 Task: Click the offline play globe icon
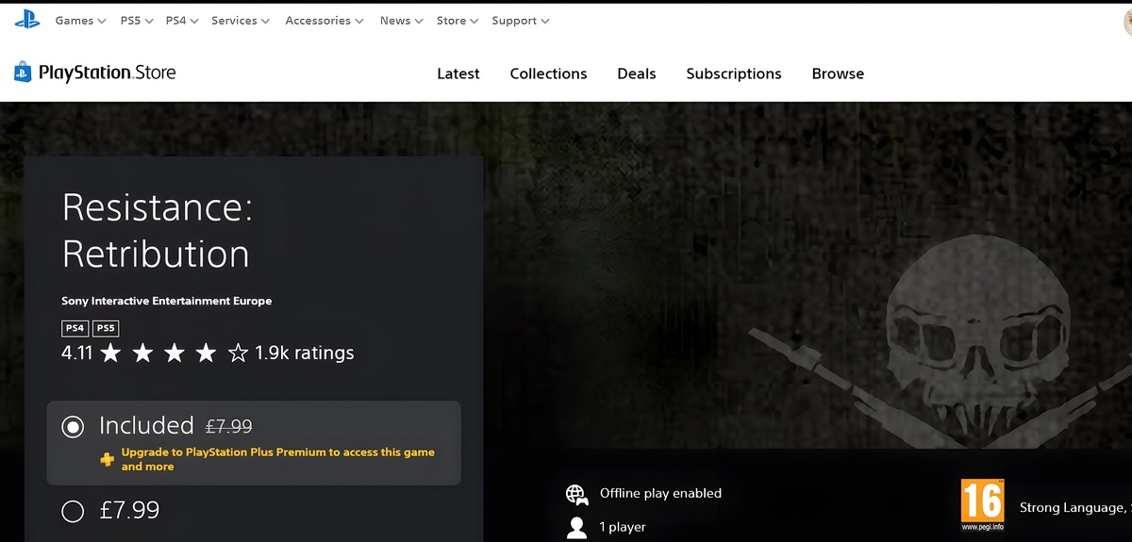point(576,494)
